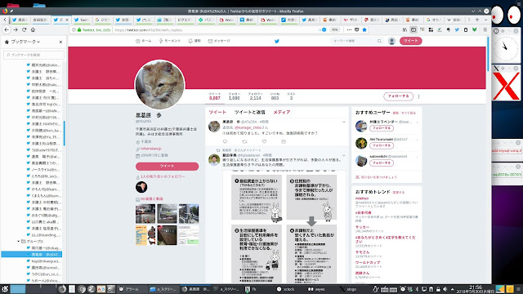Open the application launcher at taskbar start

(5, 289)
